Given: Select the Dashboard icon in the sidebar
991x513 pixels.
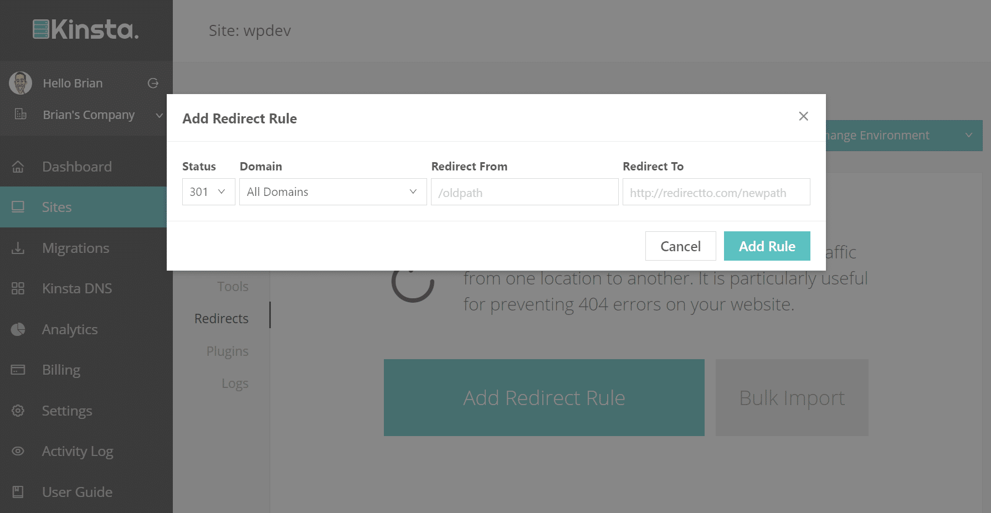Looking at the screenshot, I should tap(18, 166).
